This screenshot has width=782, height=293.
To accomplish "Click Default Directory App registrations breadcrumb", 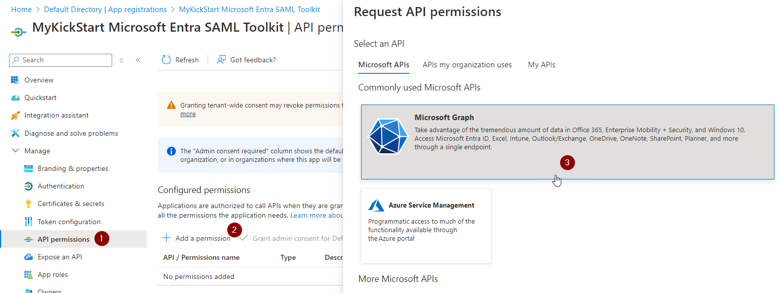I will pos(105,10).
